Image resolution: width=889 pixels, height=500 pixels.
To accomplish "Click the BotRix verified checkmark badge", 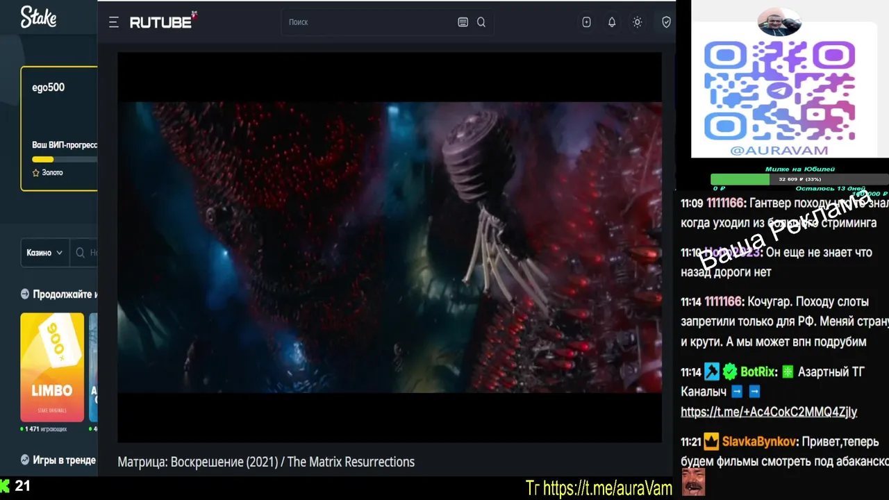I will pos(729,372).
